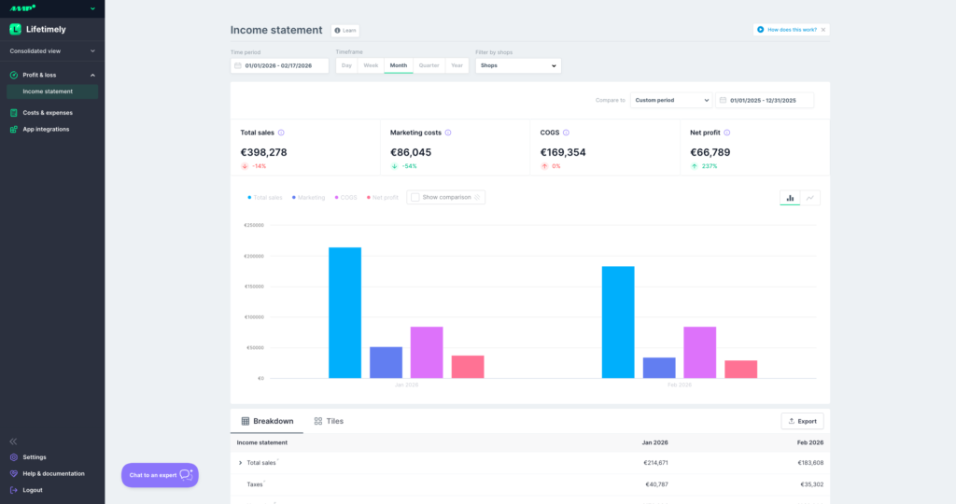The image size is (956, 504).
Task: Open the Shops filter dropdown
Action: 518,66
